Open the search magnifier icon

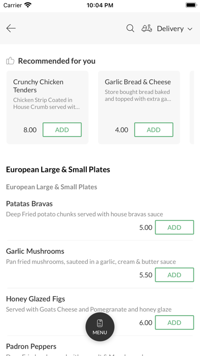[x=130, y=28]
